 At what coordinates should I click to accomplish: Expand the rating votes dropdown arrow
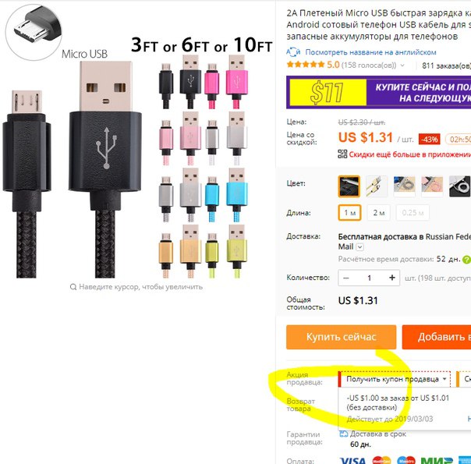point(402,66)
